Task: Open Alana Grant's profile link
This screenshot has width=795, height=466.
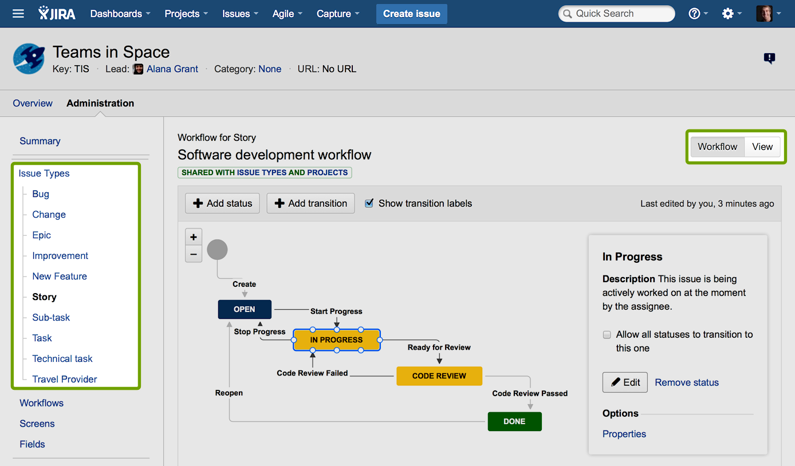Action: (172, 69)
